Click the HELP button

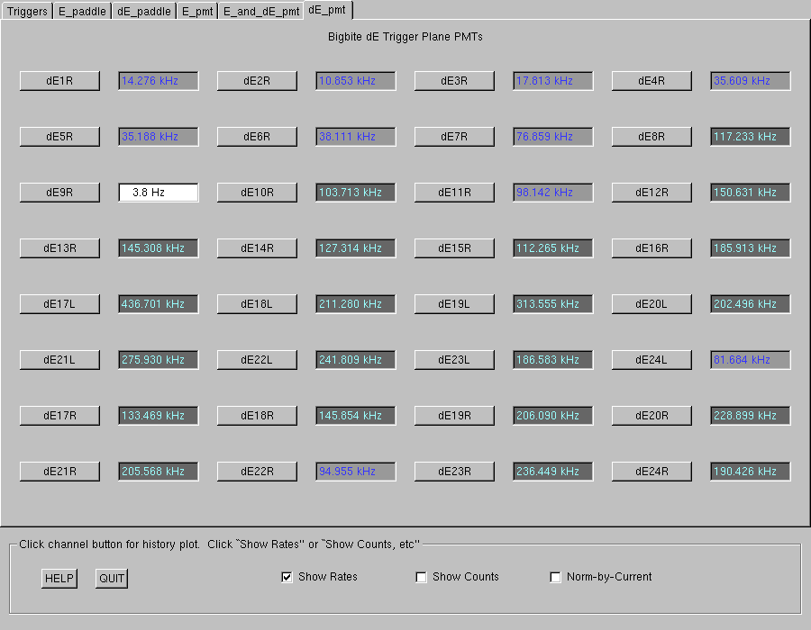[59, 579]
